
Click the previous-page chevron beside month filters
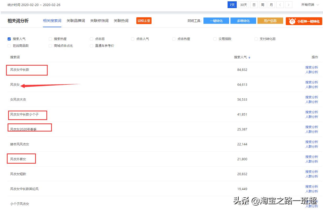click(x=280, y=5)
